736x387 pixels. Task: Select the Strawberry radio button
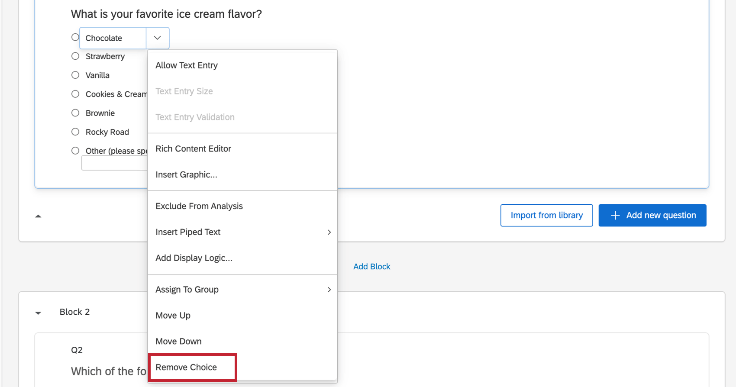coord(75,56)
